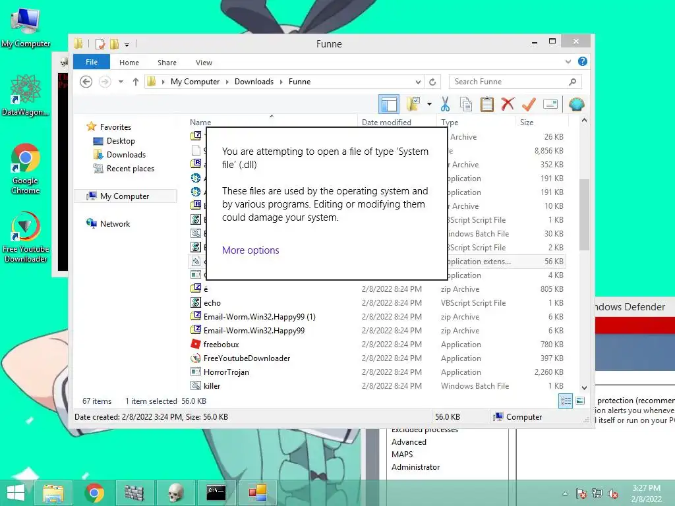The height and width of the screenshot is (506, 675).
Task: Expand the folder options dropdown arrow
Action: (429, 104)
